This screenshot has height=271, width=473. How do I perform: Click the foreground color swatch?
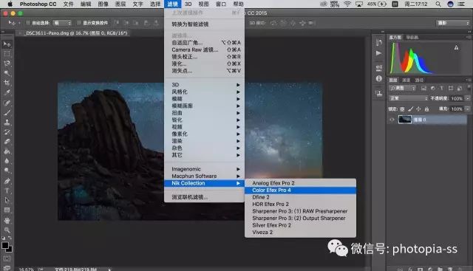click(x=5, y=245)
